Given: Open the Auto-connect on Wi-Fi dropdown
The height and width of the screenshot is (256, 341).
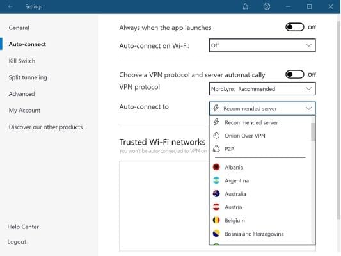Looking at the screenshot, I should (x=262, y=45).
